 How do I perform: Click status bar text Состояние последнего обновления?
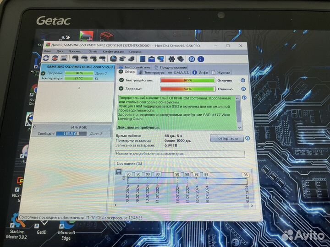tap(81, 218)
